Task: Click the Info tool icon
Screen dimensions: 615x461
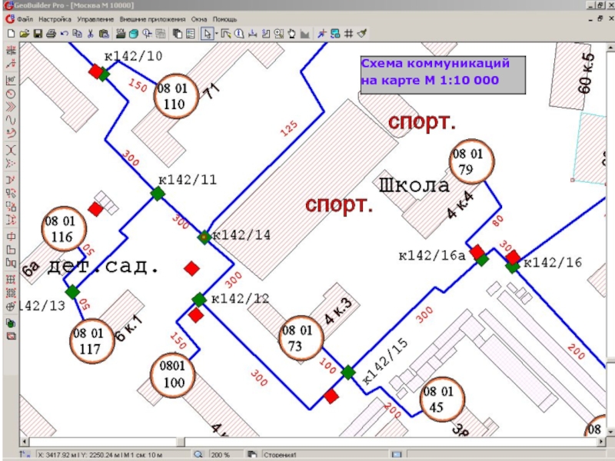Action: [x=239, y=34]
